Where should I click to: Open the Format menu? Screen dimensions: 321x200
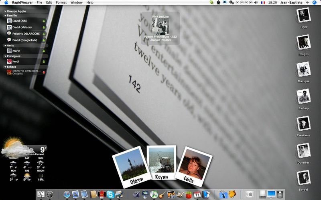[61, 2]
